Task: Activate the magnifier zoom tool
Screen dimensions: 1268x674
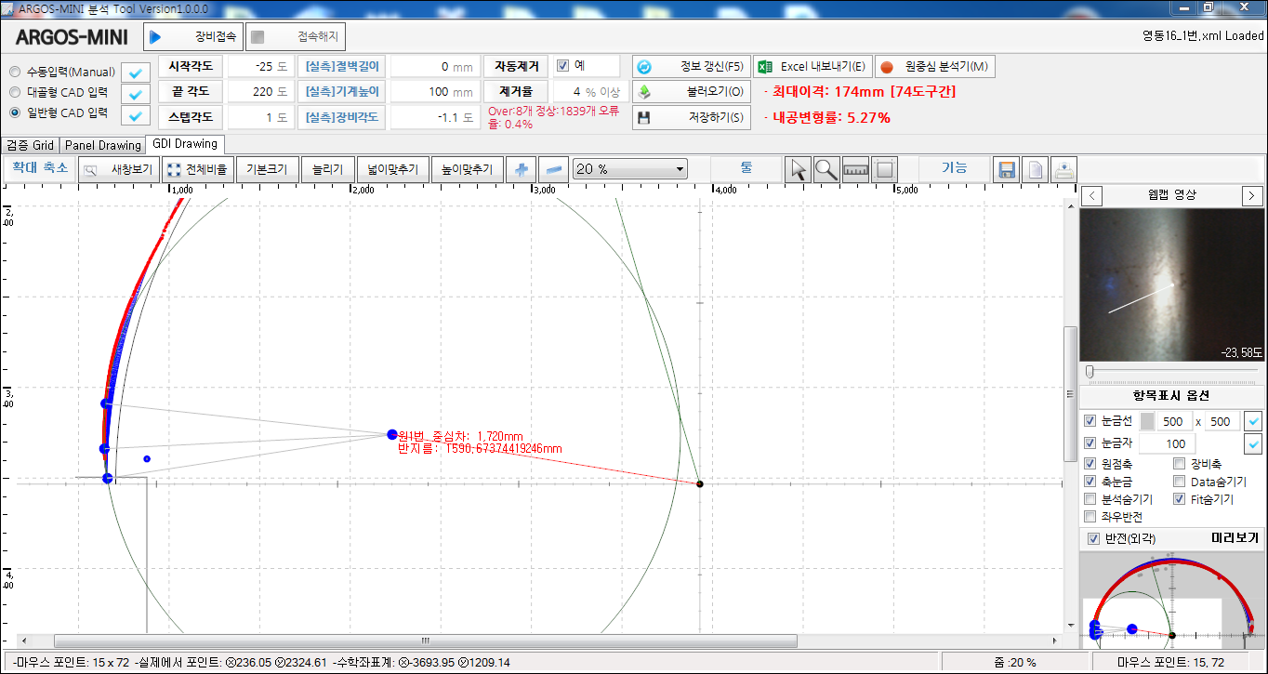Action: coord(826,169)
